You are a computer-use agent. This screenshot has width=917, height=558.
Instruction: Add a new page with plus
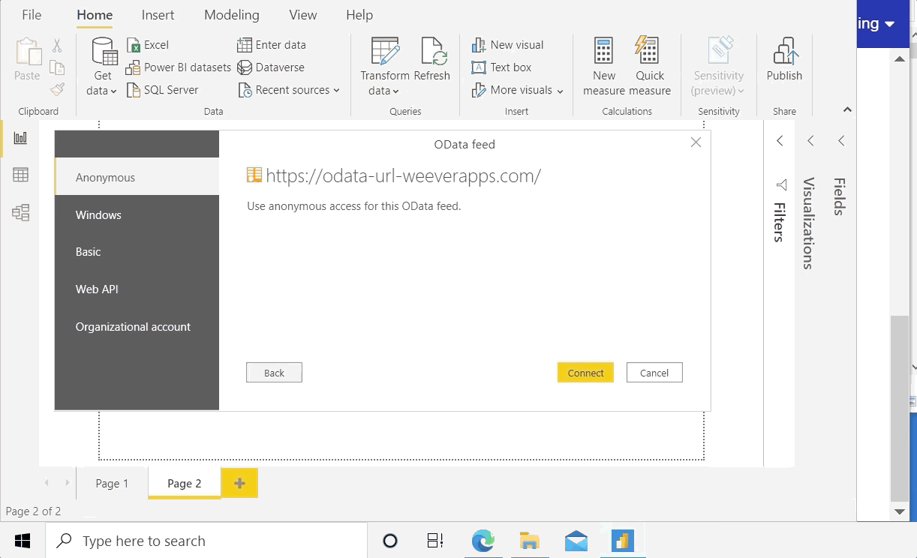[x=239, y=483]
